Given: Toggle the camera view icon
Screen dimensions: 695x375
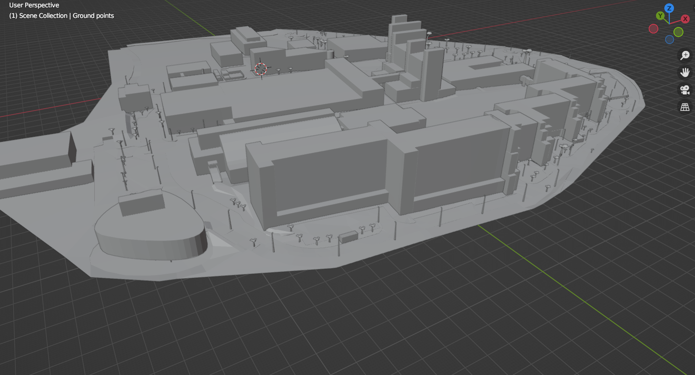Looking at the screenshot, I should tap(684, 89).
